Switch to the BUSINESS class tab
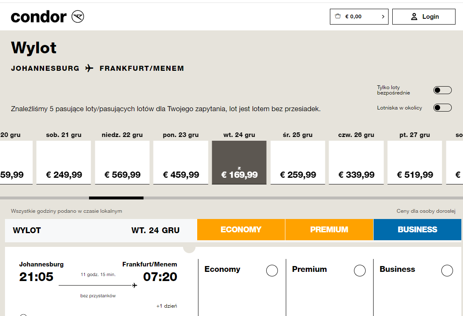Image resolution: width=463 pixels, height=316 pixels. coord(417,230)
